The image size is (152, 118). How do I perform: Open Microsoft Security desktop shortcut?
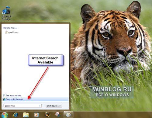[6, 13]
